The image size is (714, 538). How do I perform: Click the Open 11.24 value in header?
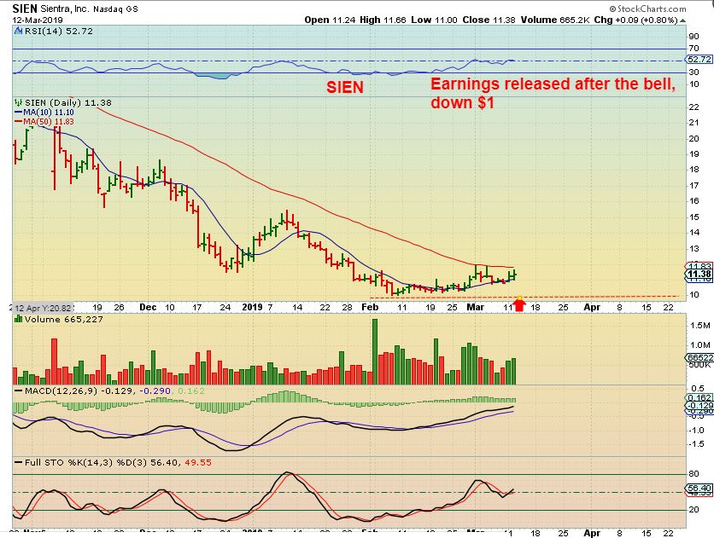pyautogui.click(x=330, y=20)
